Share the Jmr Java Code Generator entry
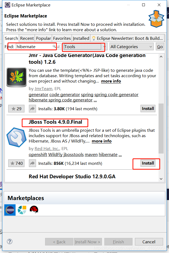The width and height of the screenshot is (169, 253). click(32, 109)
